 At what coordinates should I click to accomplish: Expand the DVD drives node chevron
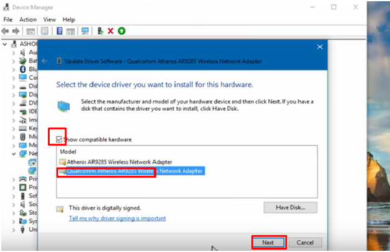14,103
